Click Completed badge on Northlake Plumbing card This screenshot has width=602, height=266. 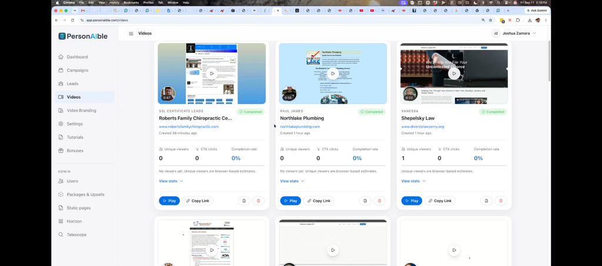point(372,112)
